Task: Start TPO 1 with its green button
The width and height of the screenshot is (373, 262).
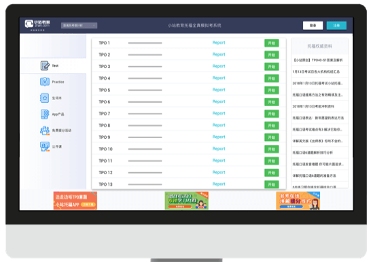Action: pyautogui.click(x=272, y=43)
